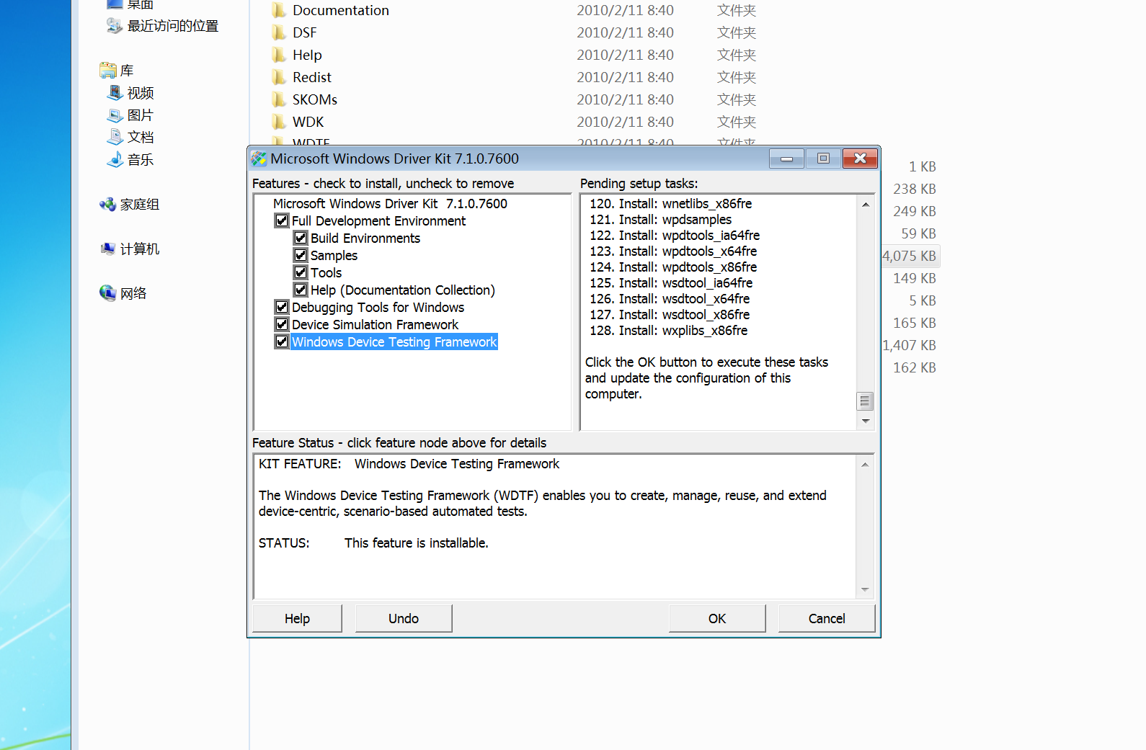Click the Documentation folder name
Screen dimensions: 1146x750
coord(341,10)
